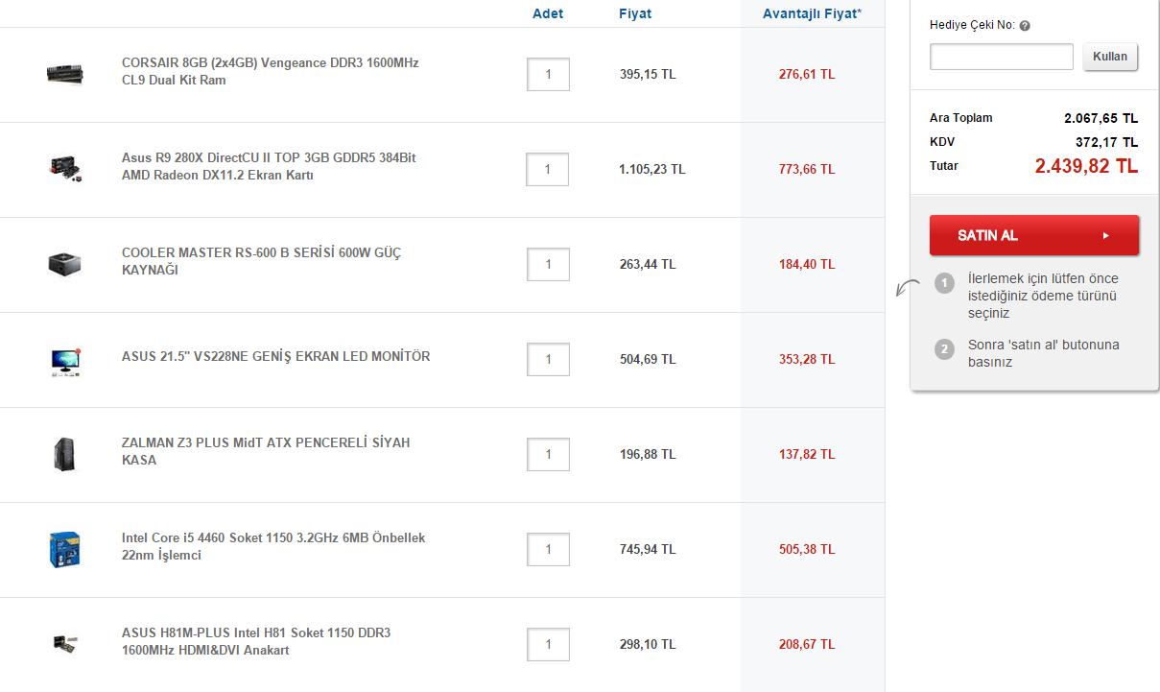
Task: Click the quantity box for Asus R9 280X
Action: [x=547, y=169]
